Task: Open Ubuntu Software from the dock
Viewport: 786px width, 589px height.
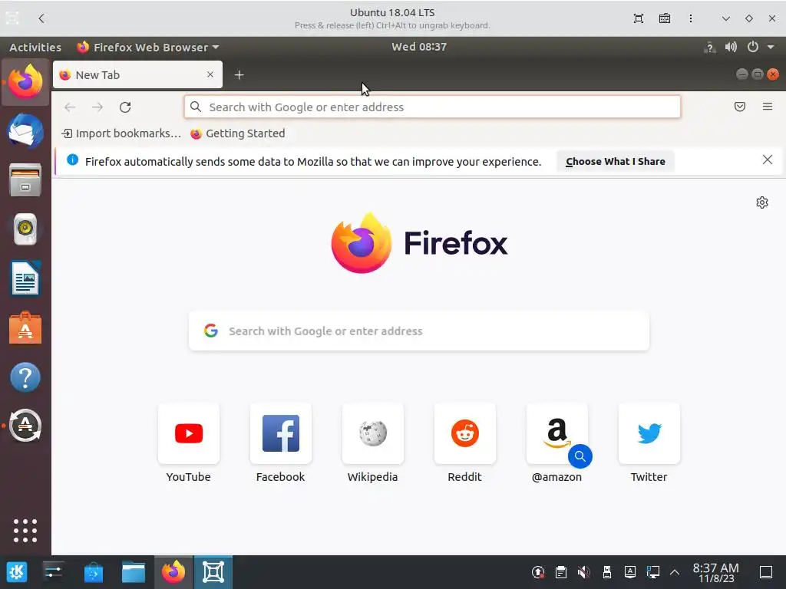Action: (25, 328)
